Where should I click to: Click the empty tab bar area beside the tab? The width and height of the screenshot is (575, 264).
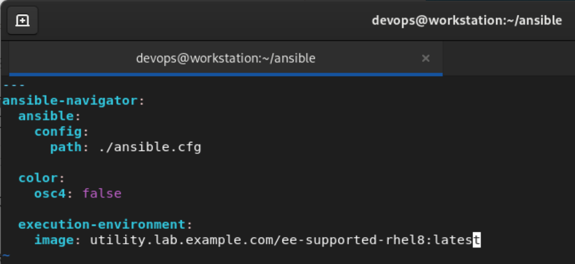pos(509,58)
